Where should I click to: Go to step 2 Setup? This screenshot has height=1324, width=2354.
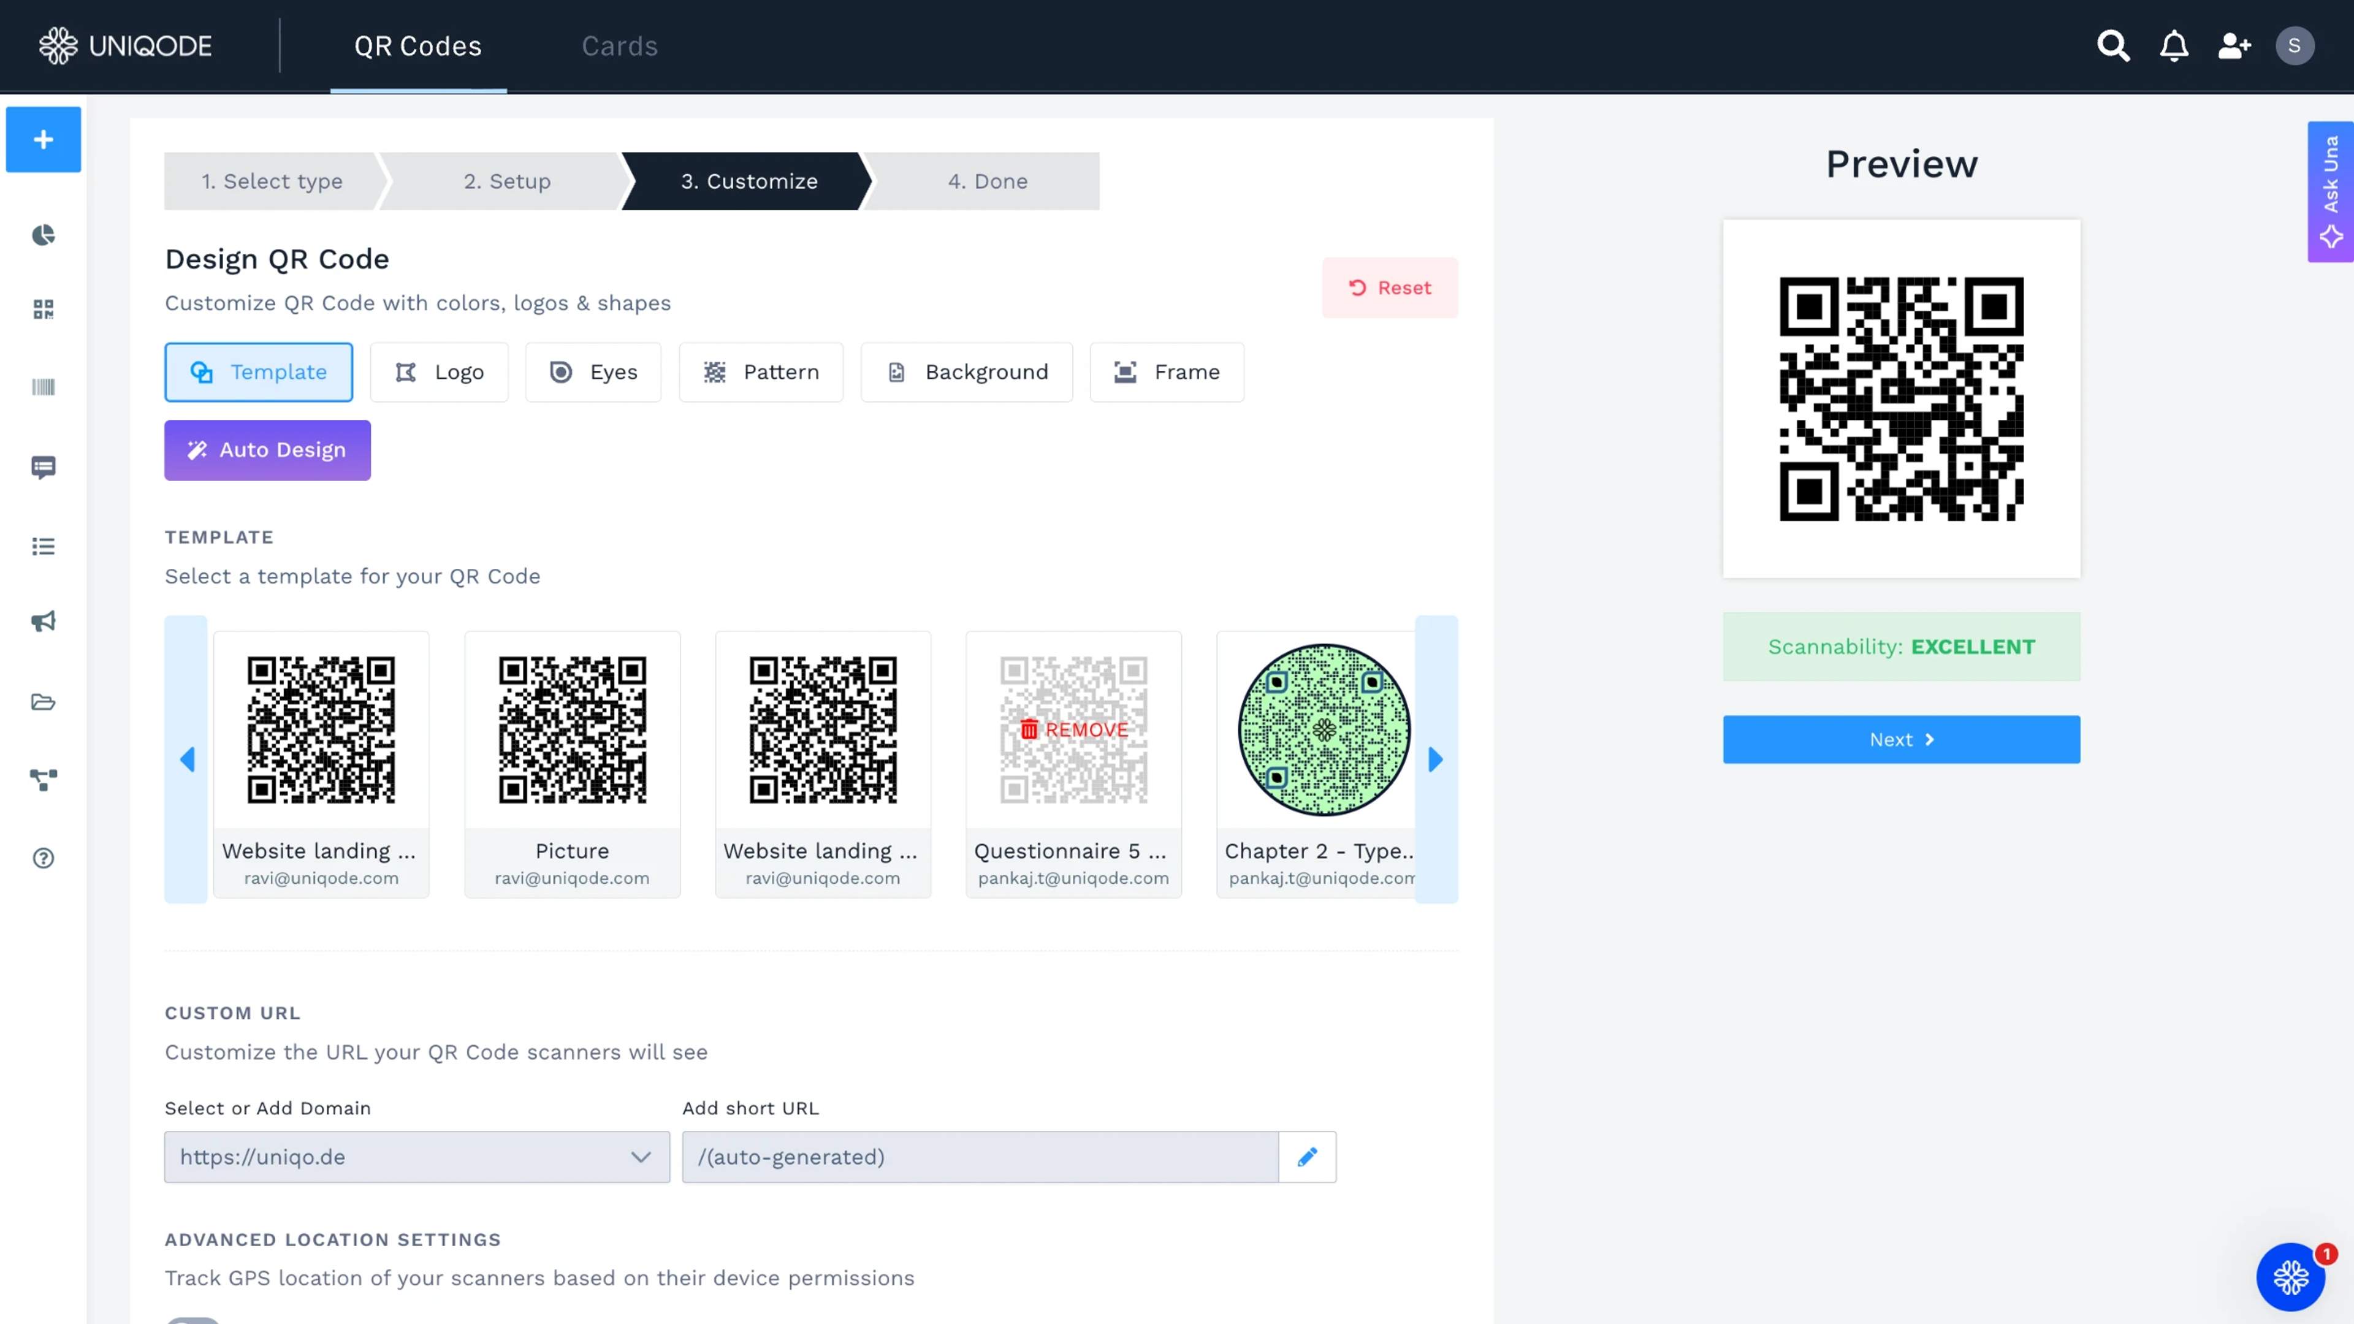(507, 181)
